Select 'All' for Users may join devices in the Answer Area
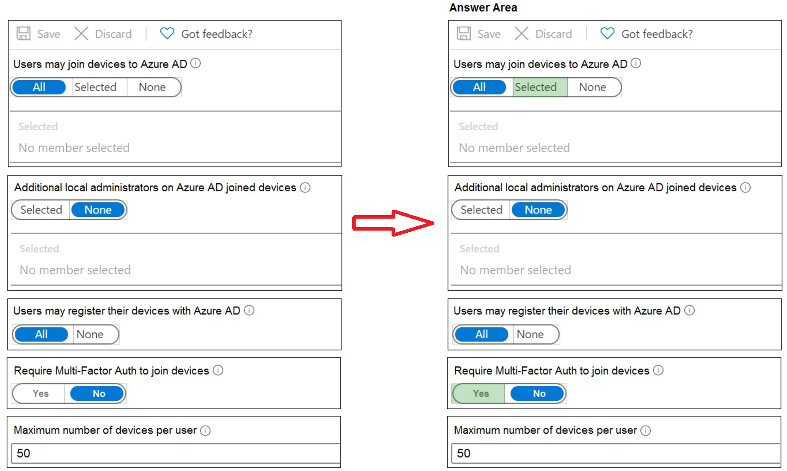Image resolution: width=787 pixels, height=471 pixels. pos(479,87)
